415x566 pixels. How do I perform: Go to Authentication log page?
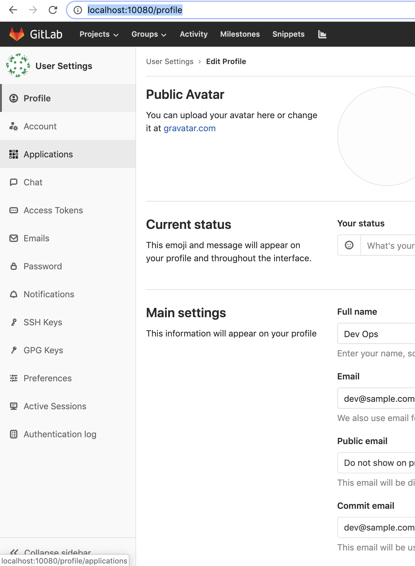tap(68, 434)
